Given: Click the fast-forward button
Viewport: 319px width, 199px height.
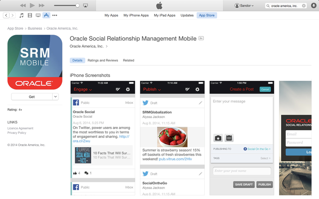Looking at the screenshot, I should (x=41, y=5).
